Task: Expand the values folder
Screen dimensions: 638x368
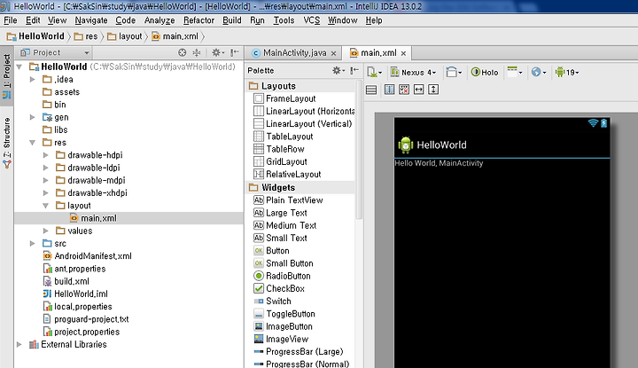Action: point(45,231)
